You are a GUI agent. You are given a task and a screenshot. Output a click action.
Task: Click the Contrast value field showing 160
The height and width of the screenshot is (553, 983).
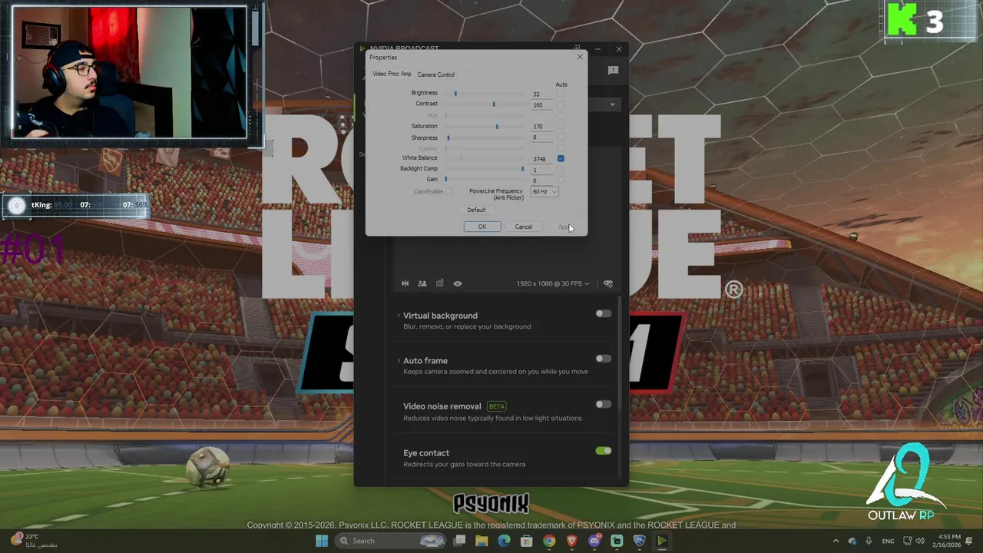(x=542, y=104)
